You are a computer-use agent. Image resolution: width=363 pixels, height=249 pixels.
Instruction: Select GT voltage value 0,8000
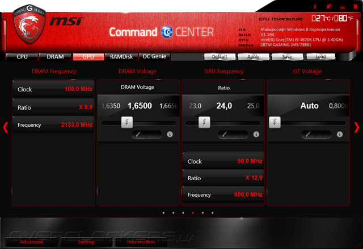[338, 106]
